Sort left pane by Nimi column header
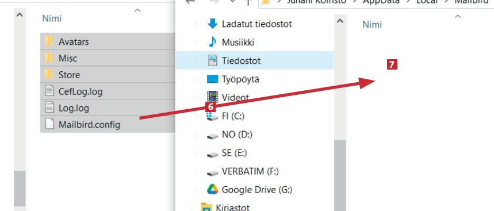The width and height of the screenshot is (494, 211). click(52, 18)
